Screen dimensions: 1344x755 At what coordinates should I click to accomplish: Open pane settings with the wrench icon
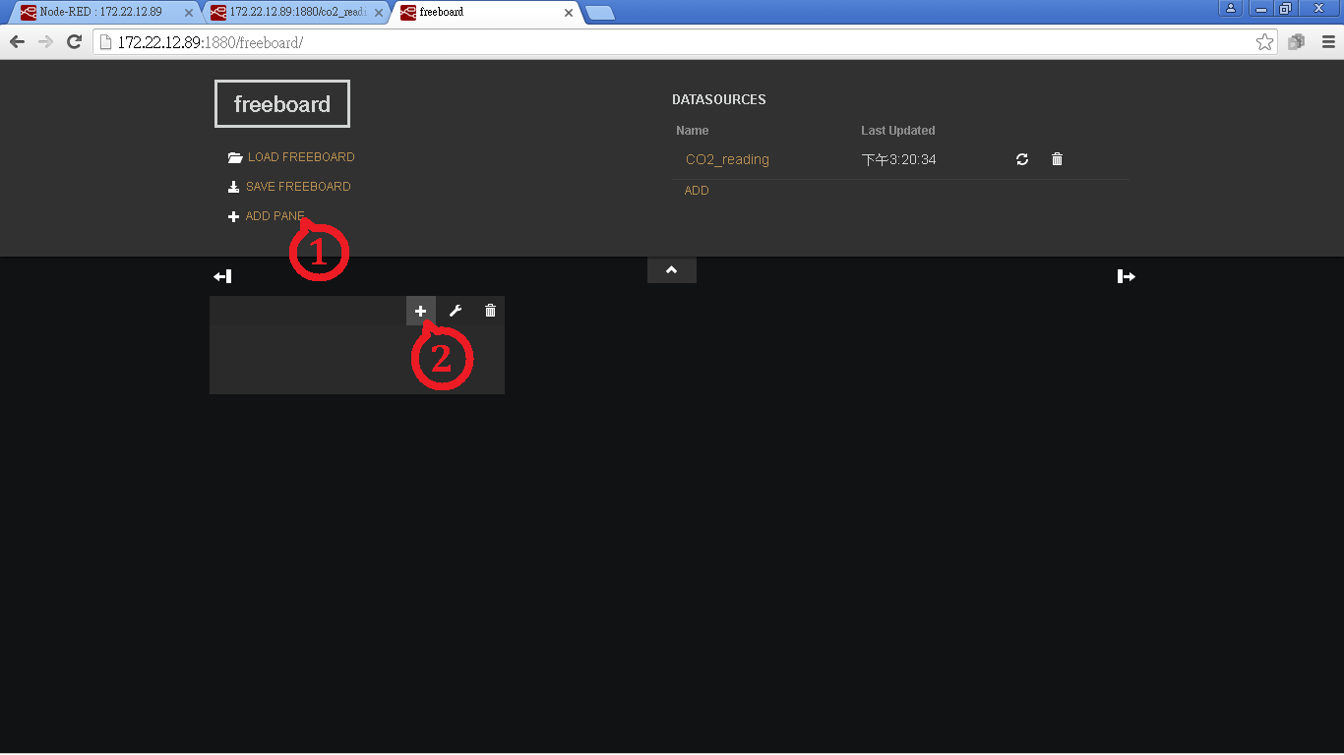click(x=456, y=311)
